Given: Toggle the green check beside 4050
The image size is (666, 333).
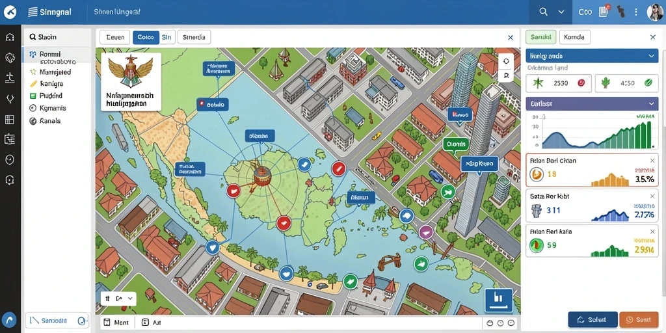Looking at the screenshot, I should point(648,83).
